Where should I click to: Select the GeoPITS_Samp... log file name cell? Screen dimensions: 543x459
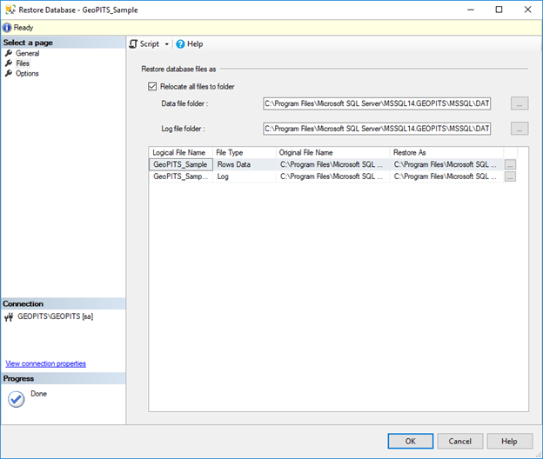coord(181,176)
